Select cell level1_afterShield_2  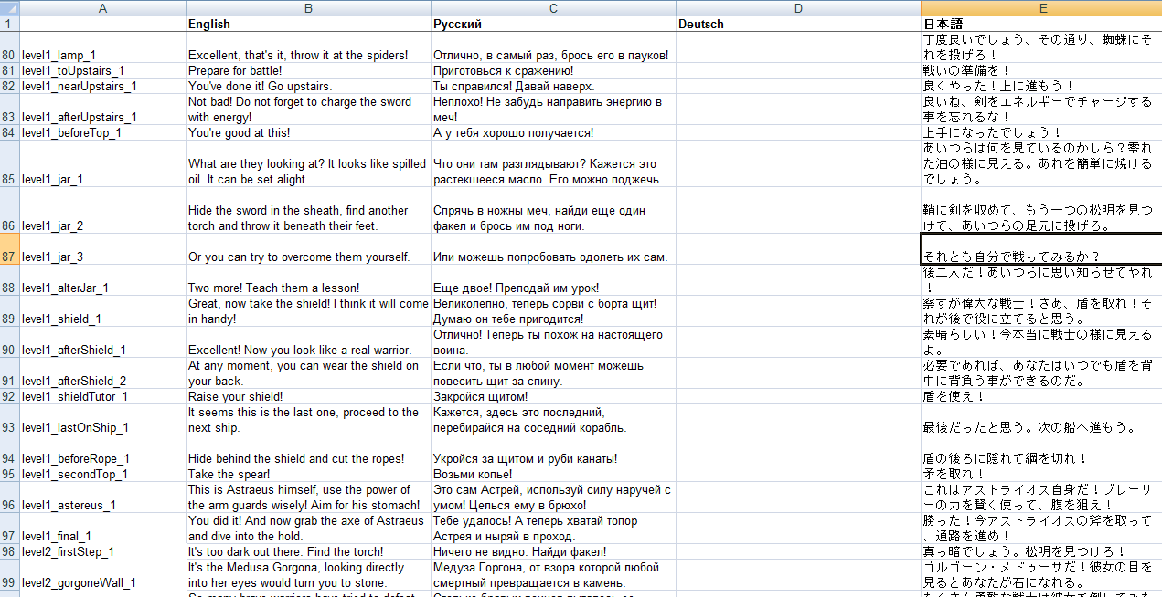(102, 373)
